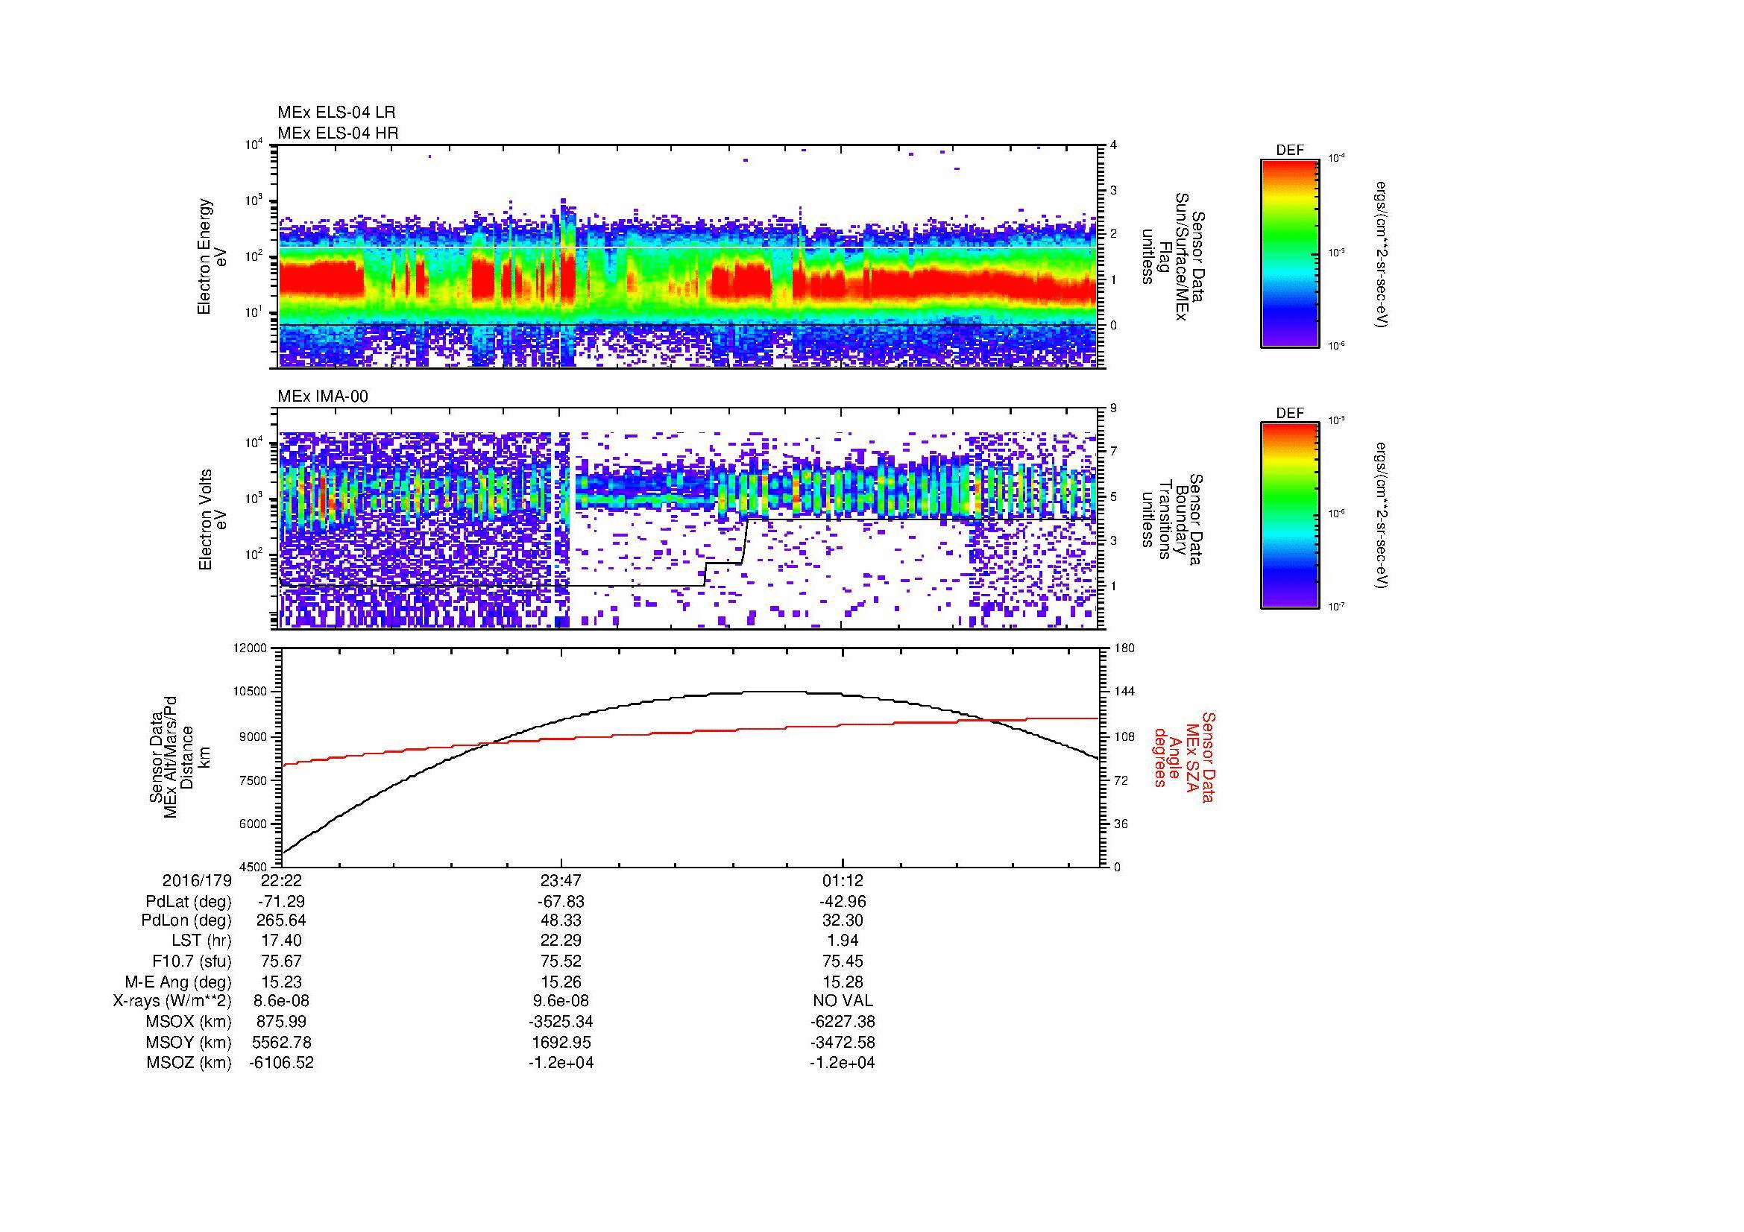Click the PdLon value '265.64'

pos(281,920)
